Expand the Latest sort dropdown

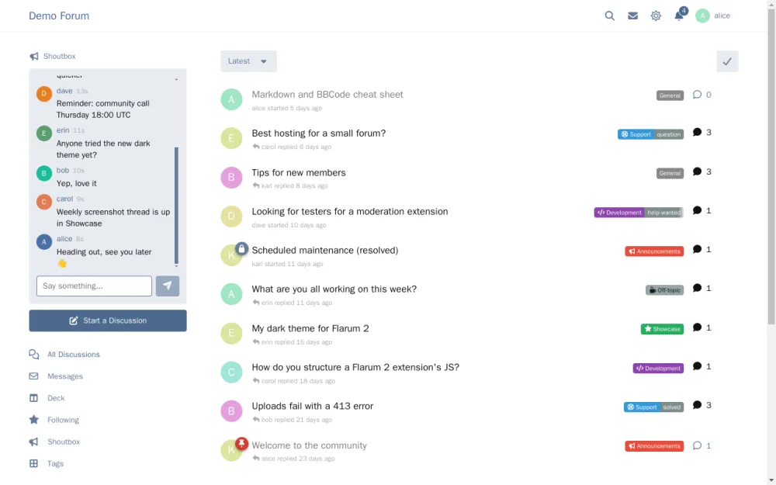248,61
